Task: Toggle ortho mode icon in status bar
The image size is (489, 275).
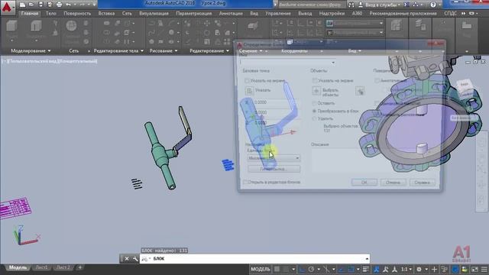Action: 302,269
